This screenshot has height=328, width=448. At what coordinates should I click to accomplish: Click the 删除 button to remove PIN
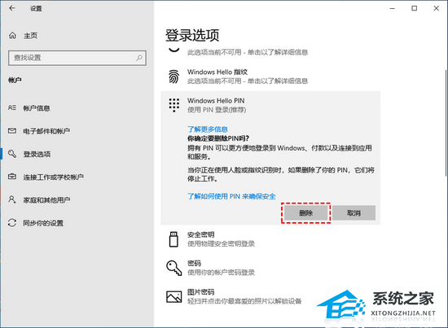click(305, 213)
